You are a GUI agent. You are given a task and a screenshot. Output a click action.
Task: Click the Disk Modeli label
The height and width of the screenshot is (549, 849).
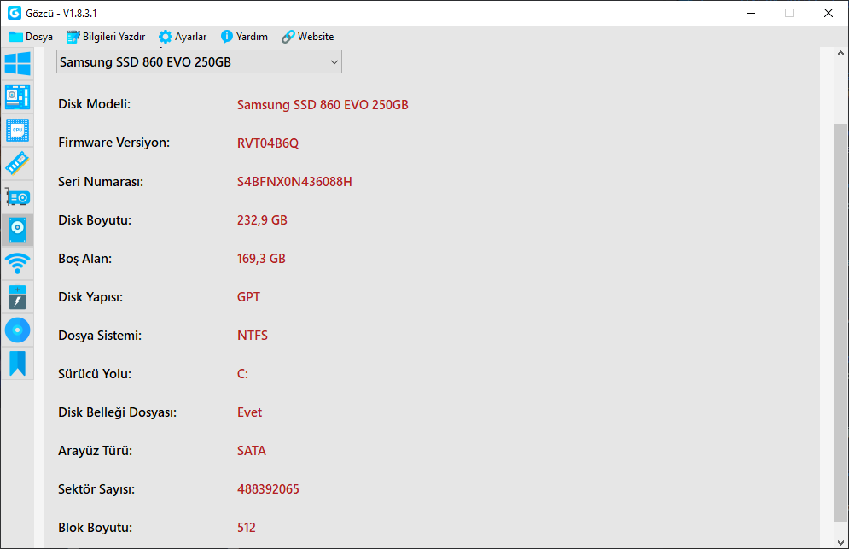(94, 104)
